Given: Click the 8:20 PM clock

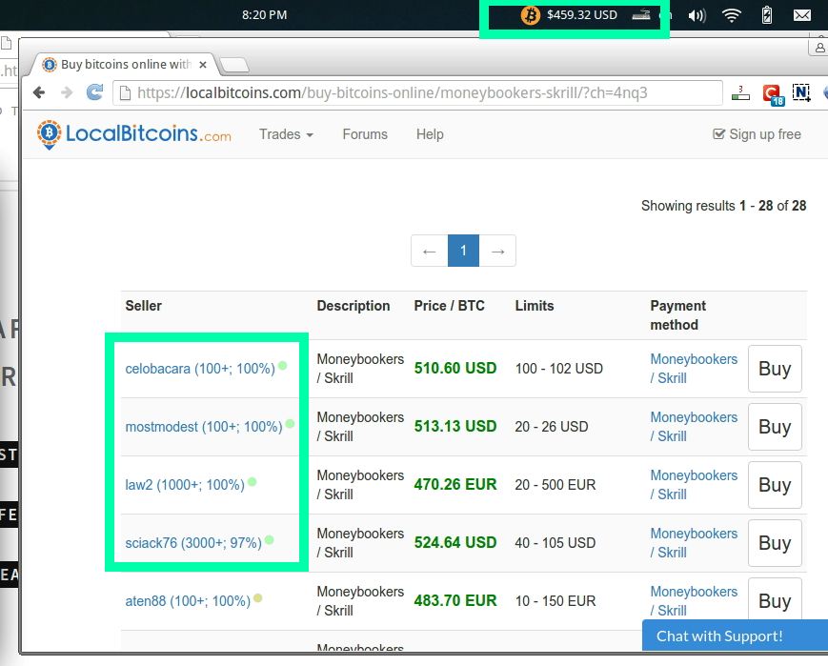Looking at the screenshot, I should [265, 15].
